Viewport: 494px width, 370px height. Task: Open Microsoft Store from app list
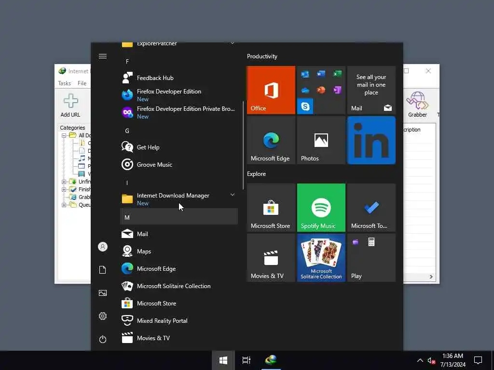pos(179,304)
